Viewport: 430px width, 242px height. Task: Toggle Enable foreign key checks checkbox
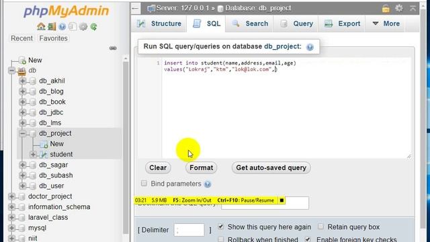pos(308,239)
